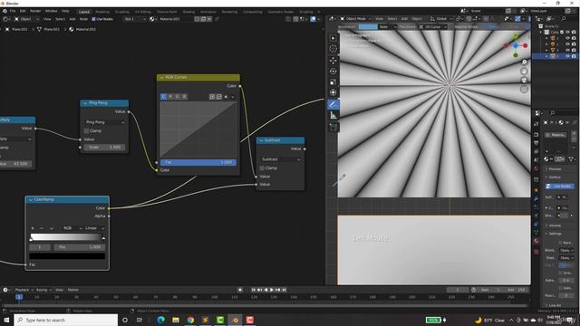Click the Fac slider in RGB Curves
Screen dimensions: 580x326
(198, 162)
